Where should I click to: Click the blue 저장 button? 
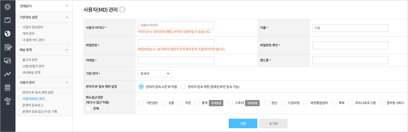point(243,123)
